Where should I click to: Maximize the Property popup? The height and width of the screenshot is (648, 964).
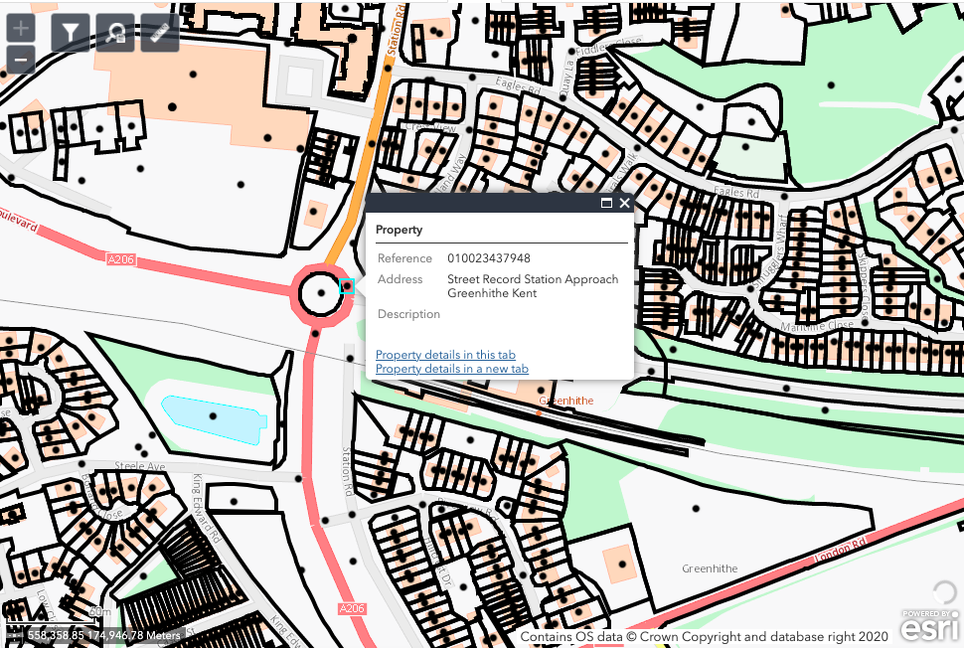pyautogui.click(x=606, y=203)
